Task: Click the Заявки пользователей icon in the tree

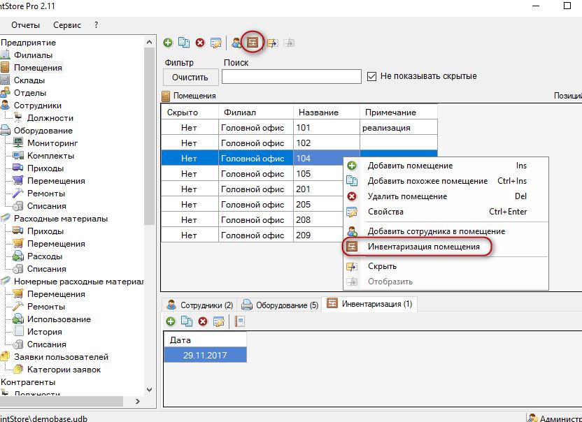Action: (5, 357)
